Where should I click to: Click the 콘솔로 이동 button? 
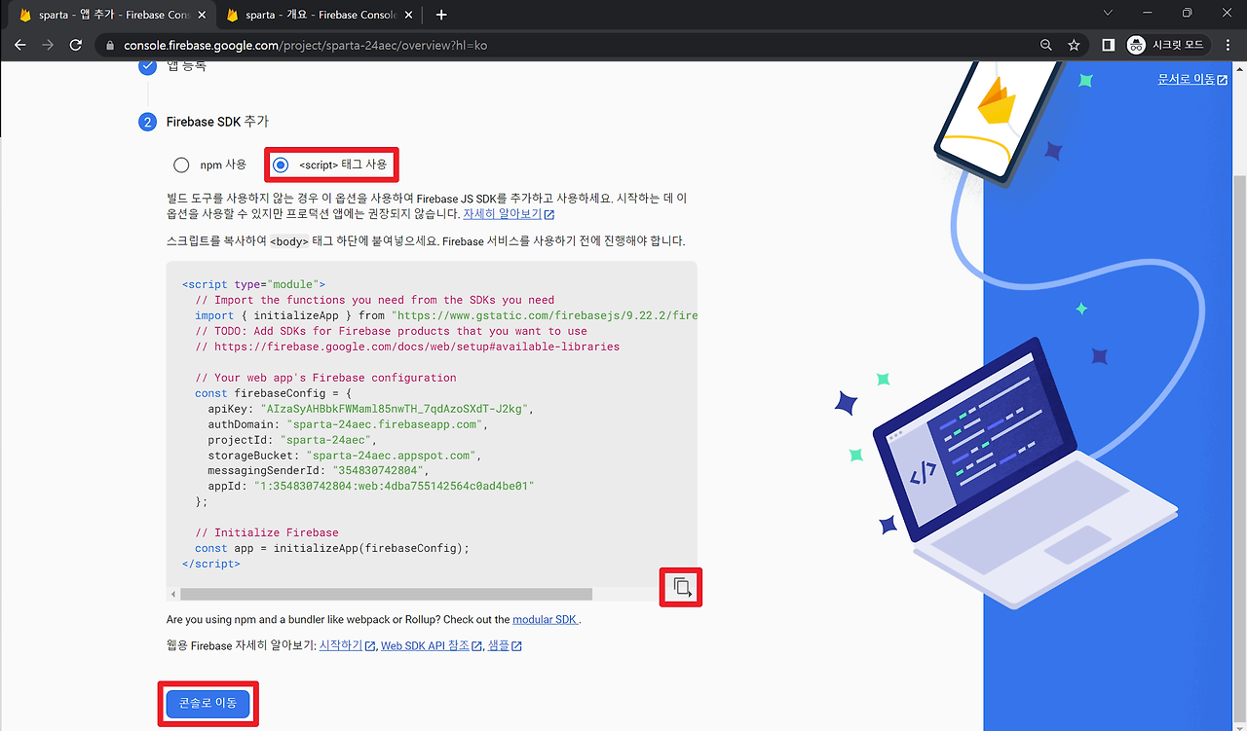point(208,704)
